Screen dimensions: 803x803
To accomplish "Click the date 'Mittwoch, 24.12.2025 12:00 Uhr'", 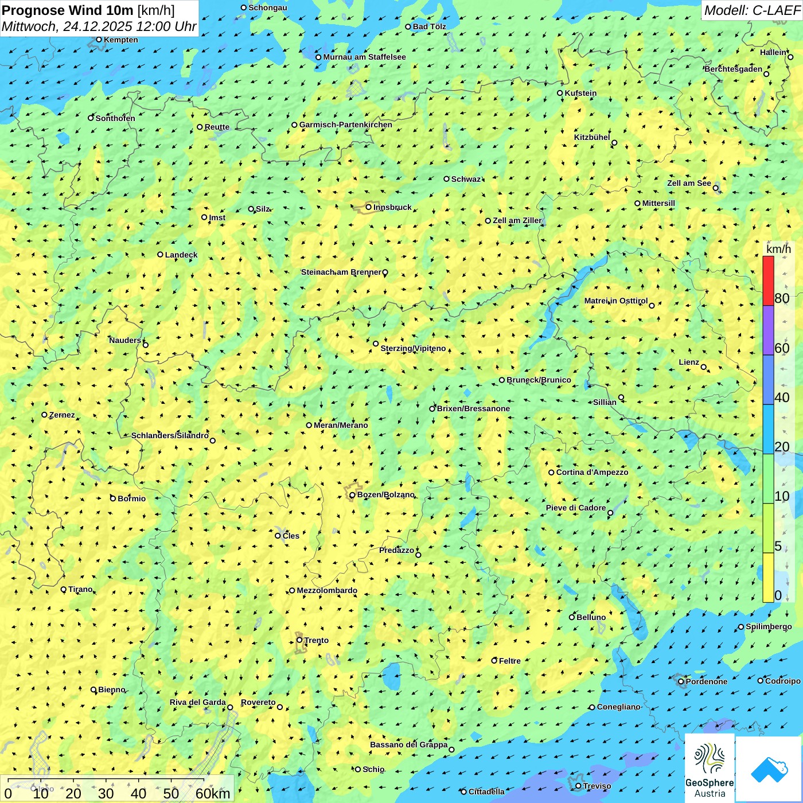I will (x=99, y=27).
